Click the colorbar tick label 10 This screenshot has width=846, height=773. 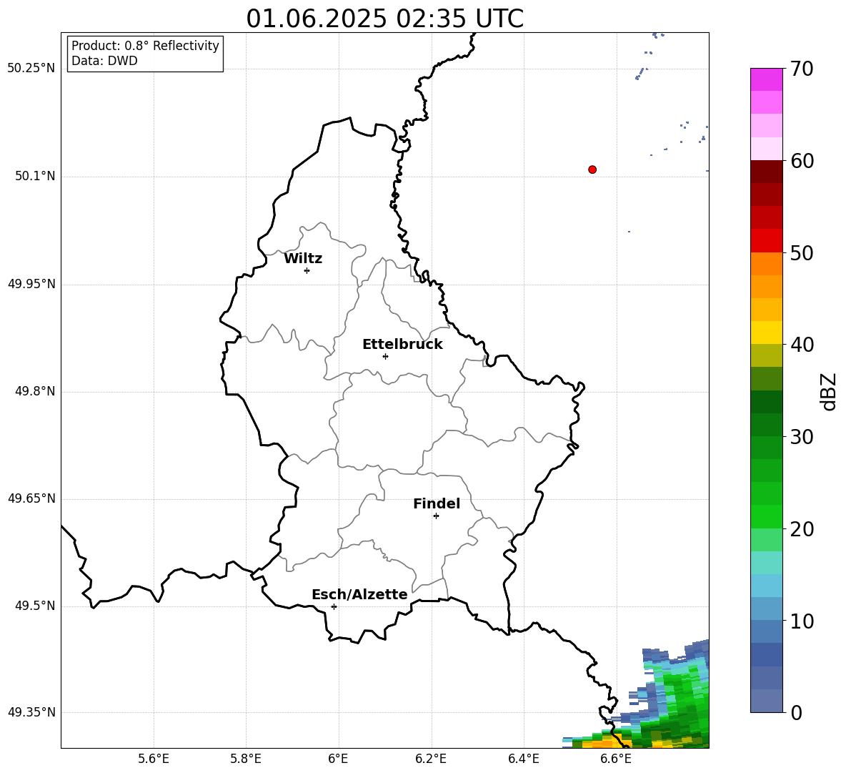pos(802,621)
